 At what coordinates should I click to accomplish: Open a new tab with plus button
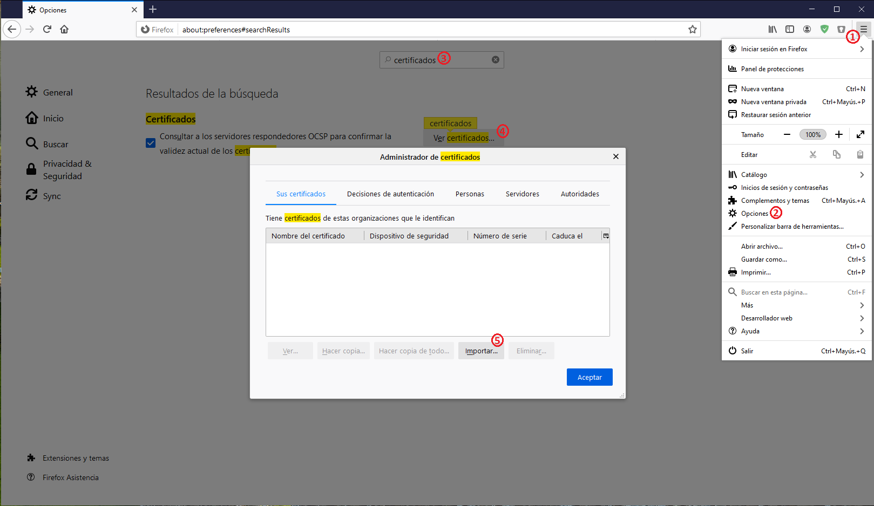153,9
